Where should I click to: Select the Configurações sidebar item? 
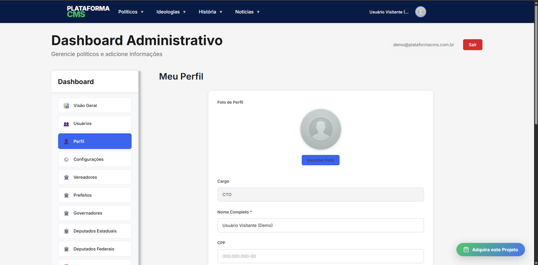pyautogui.click(x=95, y=159)
